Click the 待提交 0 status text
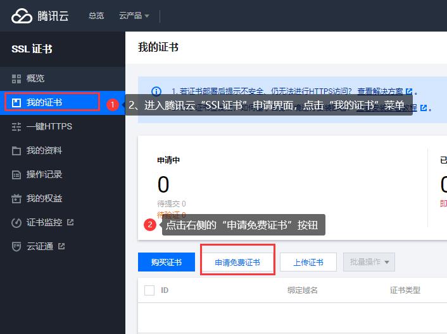 pyautogui.click(x=172, y=203)
